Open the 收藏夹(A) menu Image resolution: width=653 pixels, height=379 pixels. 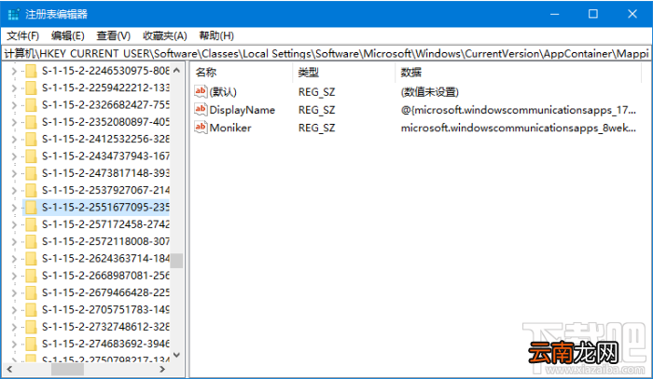click(x=164, y=35)
